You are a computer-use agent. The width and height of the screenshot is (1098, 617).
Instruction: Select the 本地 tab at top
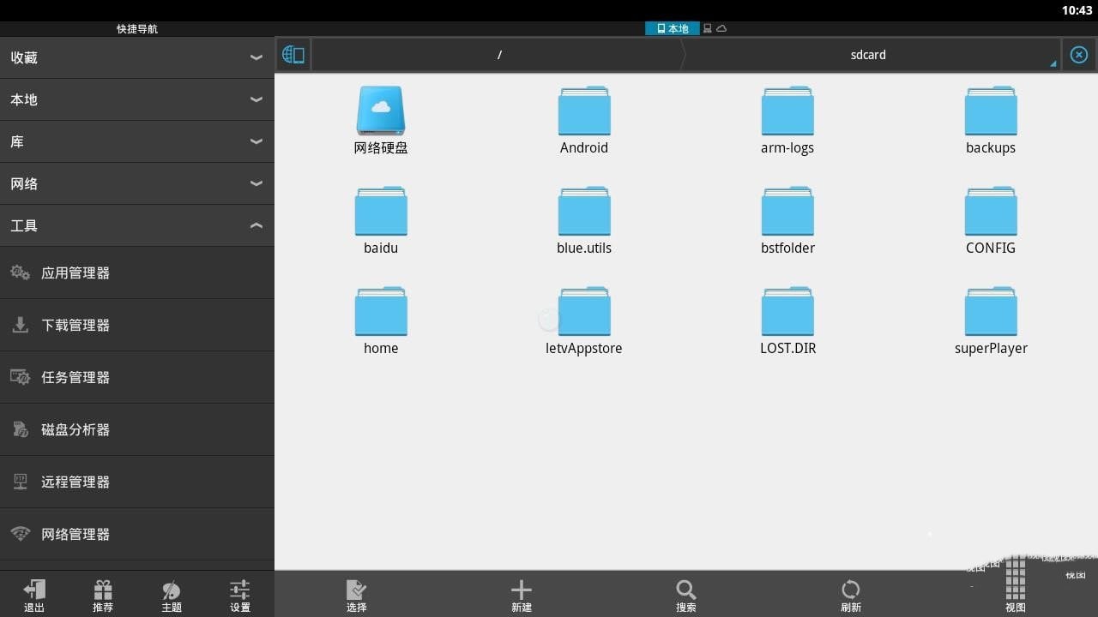[x=673, y=28]
